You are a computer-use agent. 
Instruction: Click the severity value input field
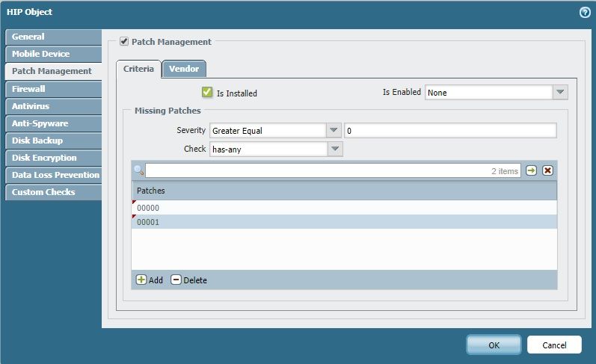450,131
